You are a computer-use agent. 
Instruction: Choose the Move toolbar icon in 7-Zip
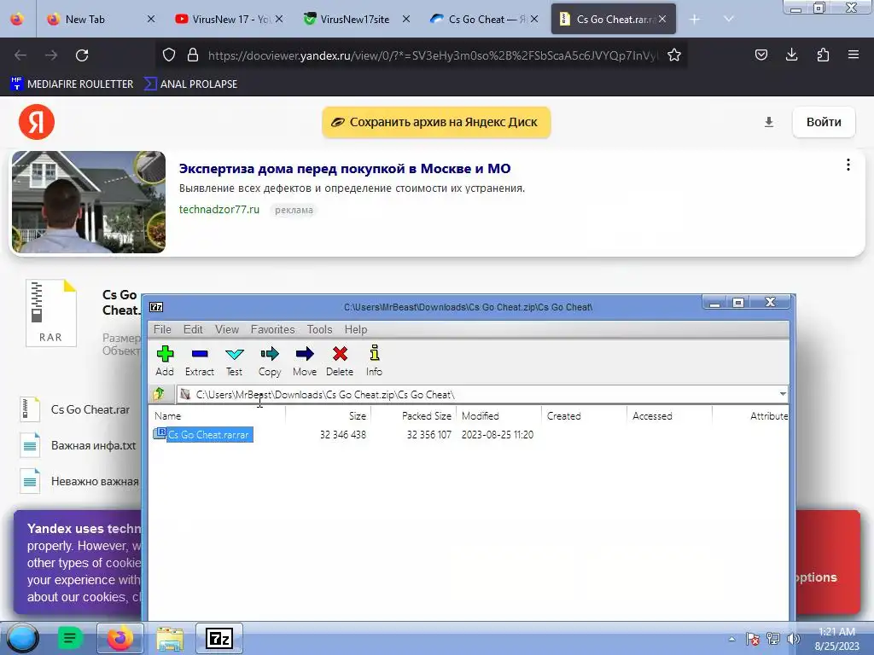click(x=305, y=361)
